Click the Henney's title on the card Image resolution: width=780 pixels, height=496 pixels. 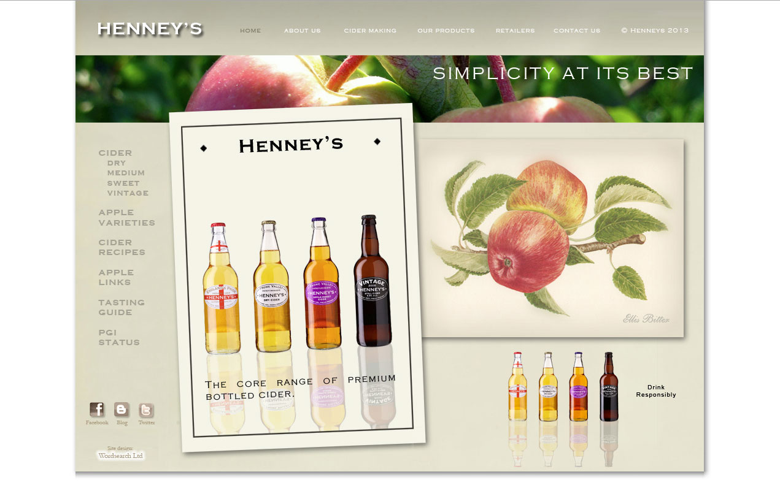[x=290, y=145]
